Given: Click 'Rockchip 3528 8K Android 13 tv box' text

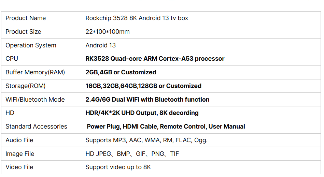Looking at the screenshot, I should click(137, 18).
